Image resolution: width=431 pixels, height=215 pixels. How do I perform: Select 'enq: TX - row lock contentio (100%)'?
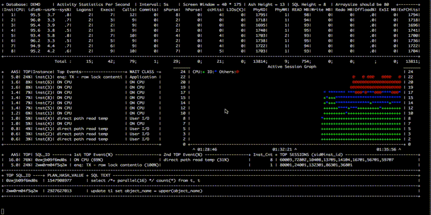coord(116,165)
